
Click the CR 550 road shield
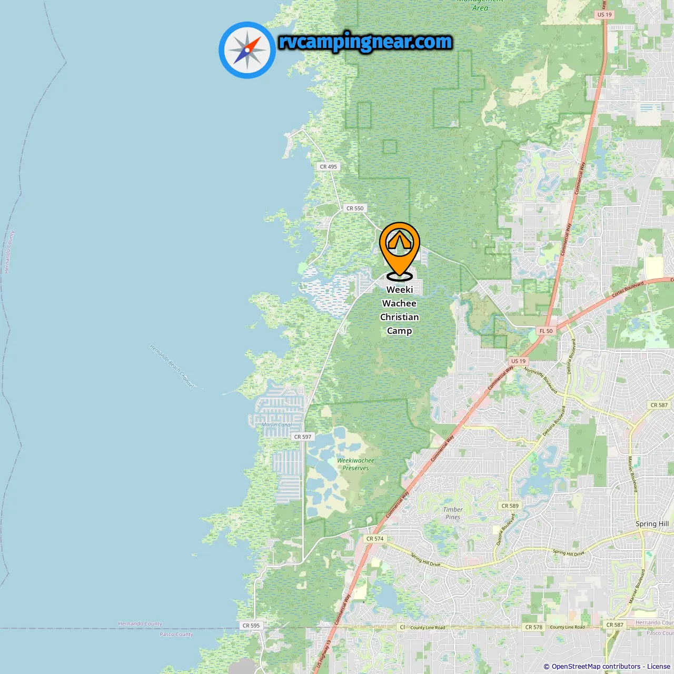(x=355, y=208)
